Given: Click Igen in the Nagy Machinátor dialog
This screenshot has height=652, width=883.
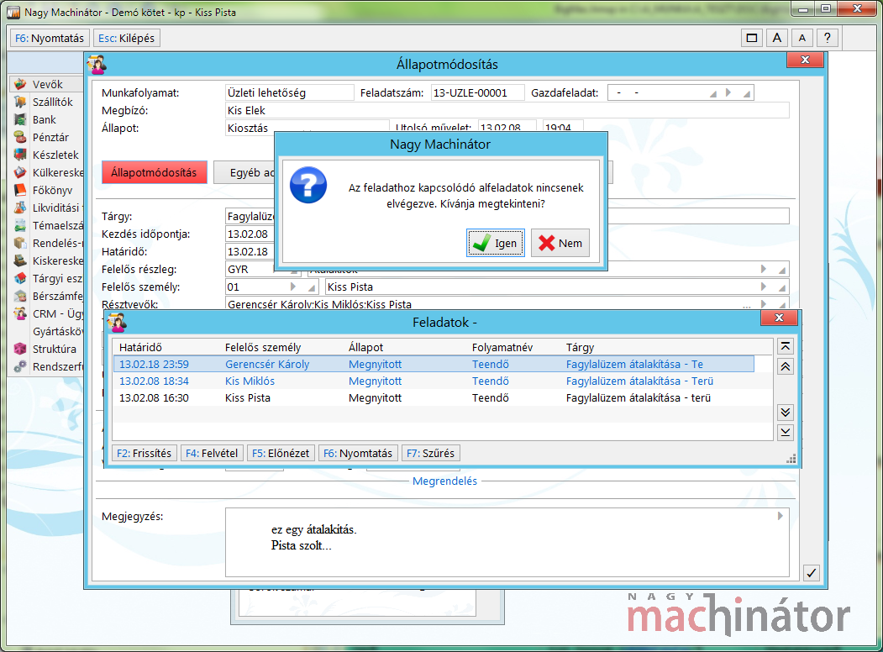Looking at the screenshot, I should (495, 243).
